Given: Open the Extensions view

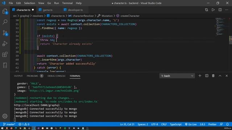Looking at the screenshot, I should pos(5,55).
